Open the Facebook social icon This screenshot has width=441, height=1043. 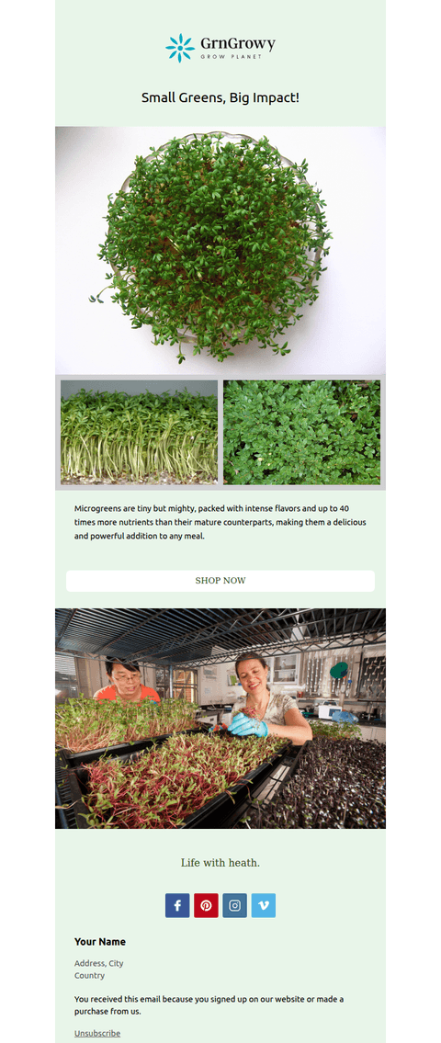click(x=177, y=905)
